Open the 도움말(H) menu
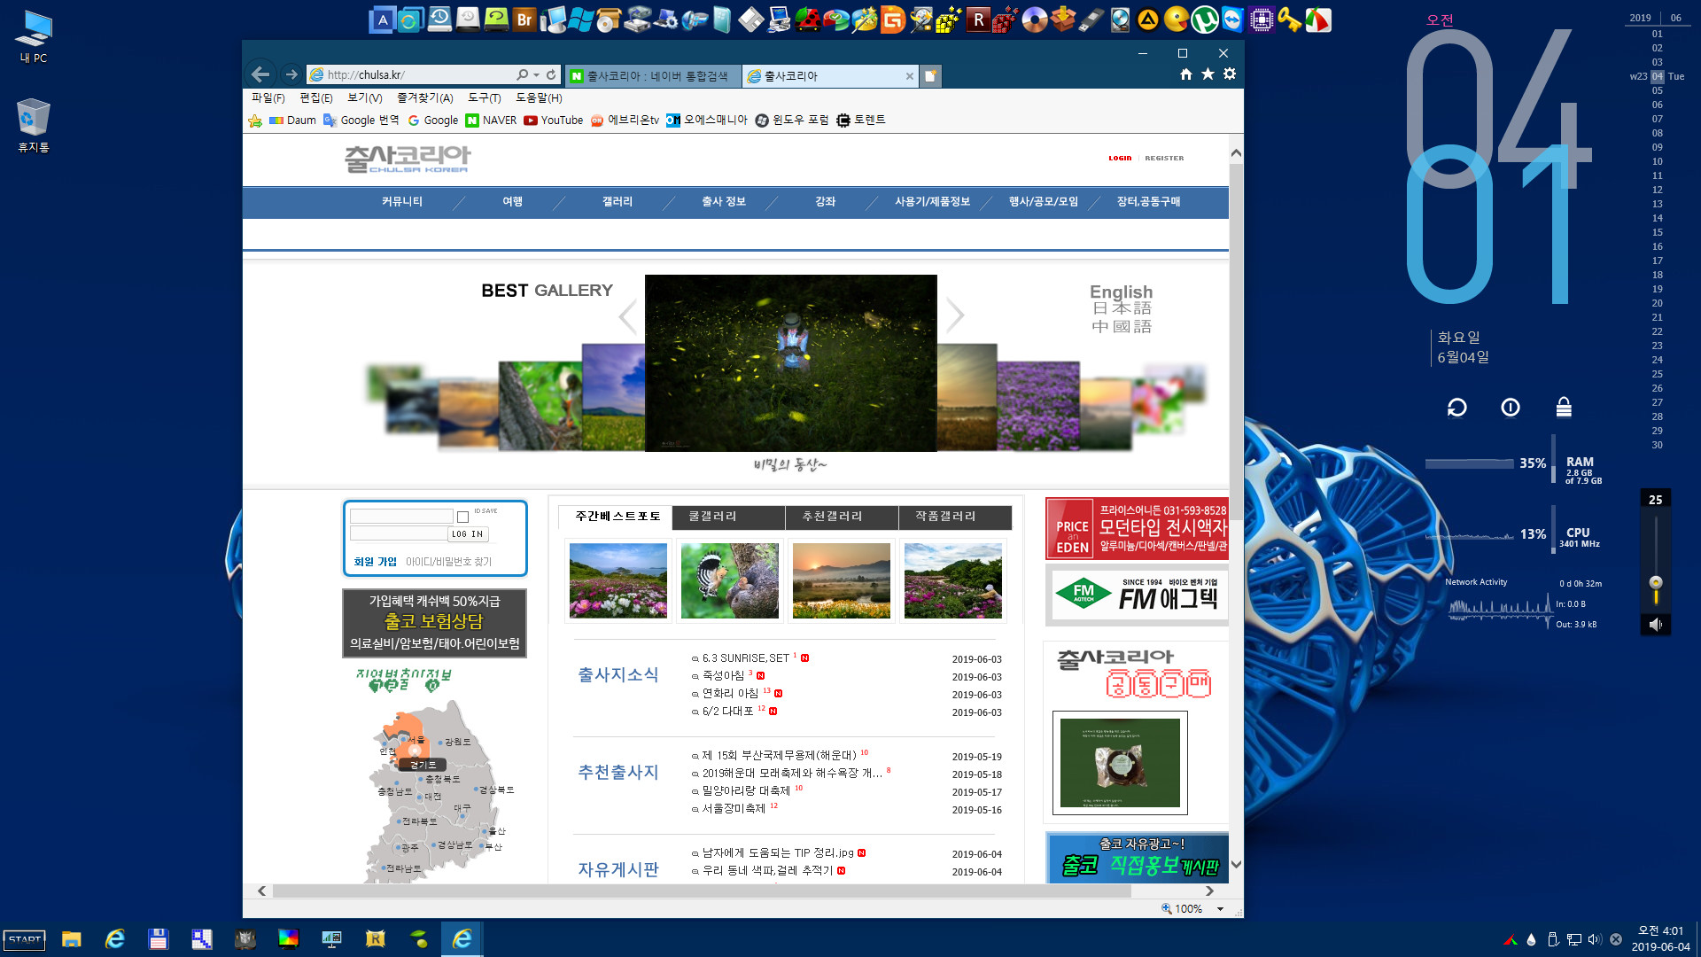This screenshot has width=1701, height=957. (539, 98)
